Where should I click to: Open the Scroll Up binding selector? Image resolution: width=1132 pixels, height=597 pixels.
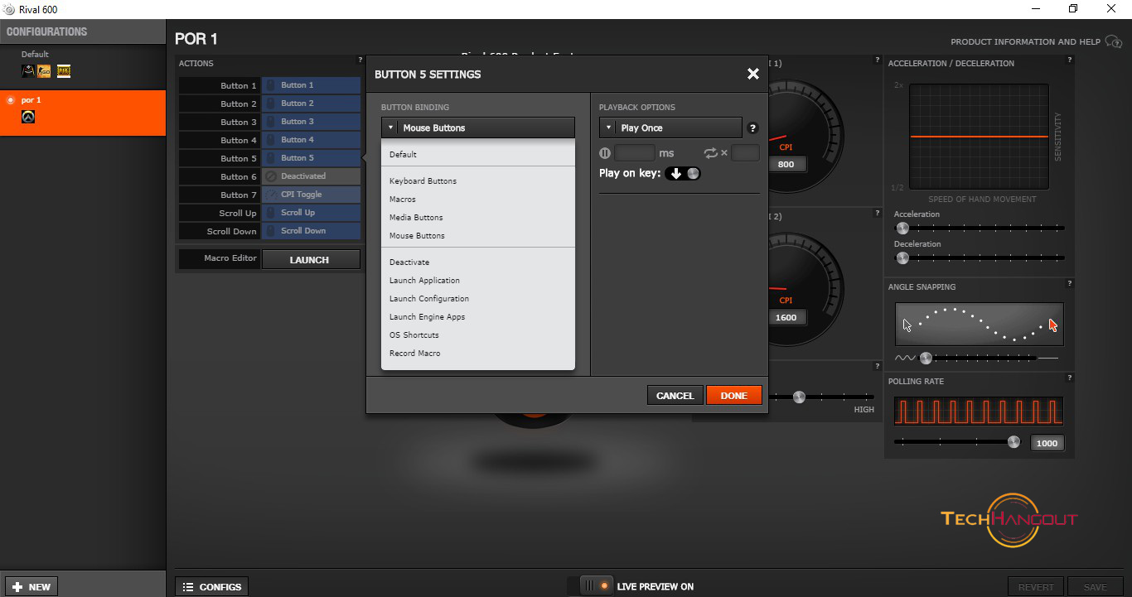311,213
